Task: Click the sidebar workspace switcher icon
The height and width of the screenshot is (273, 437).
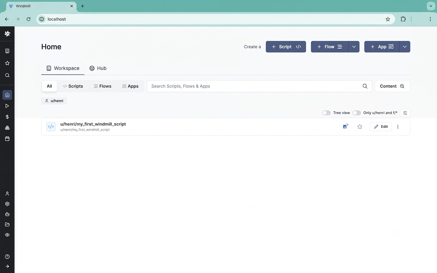Action: 7,51
